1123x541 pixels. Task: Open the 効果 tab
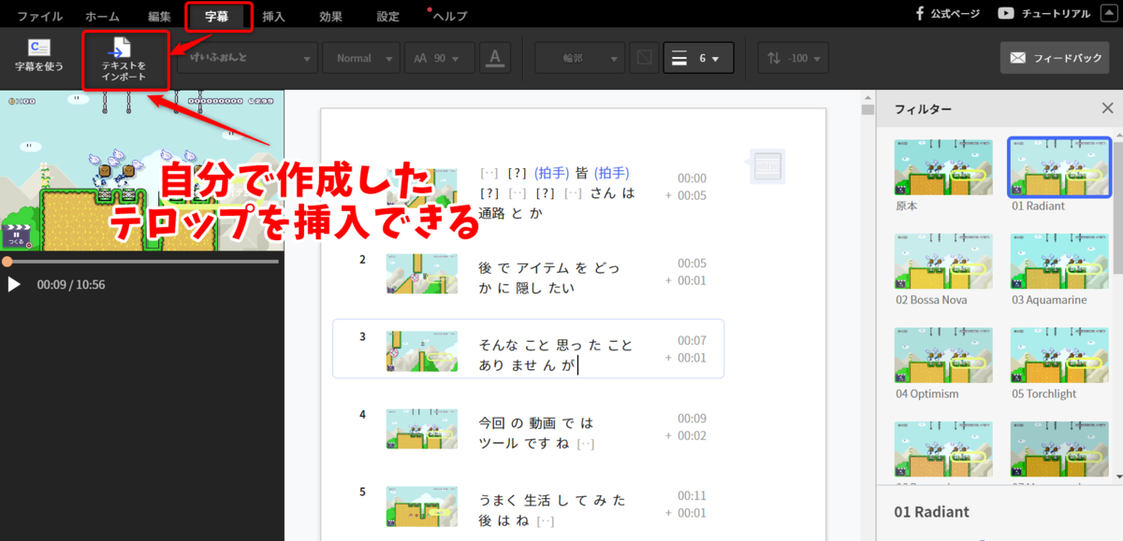pos(330,16)
